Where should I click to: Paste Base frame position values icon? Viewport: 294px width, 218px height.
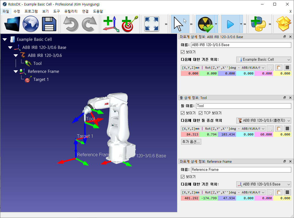pos(279,68)
